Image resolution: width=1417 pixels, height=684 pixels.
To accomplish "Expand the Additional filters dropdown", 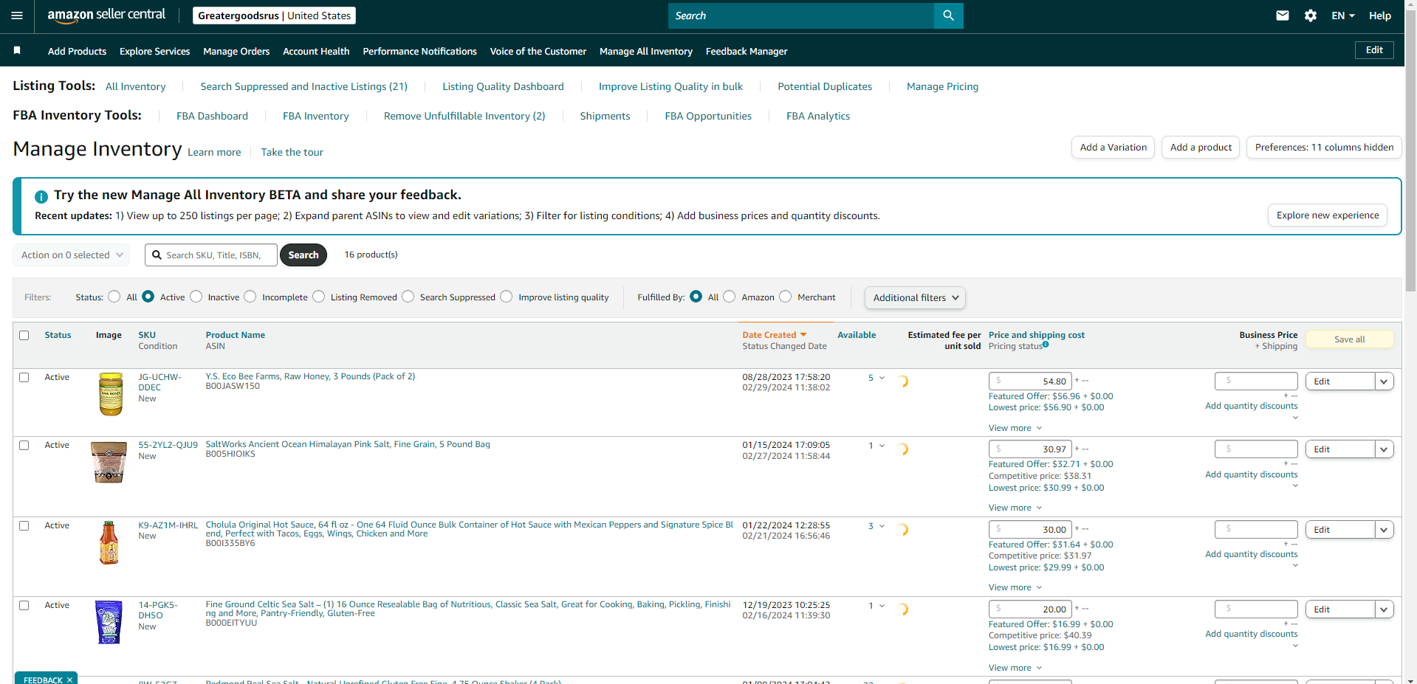I will click(915, 297).
